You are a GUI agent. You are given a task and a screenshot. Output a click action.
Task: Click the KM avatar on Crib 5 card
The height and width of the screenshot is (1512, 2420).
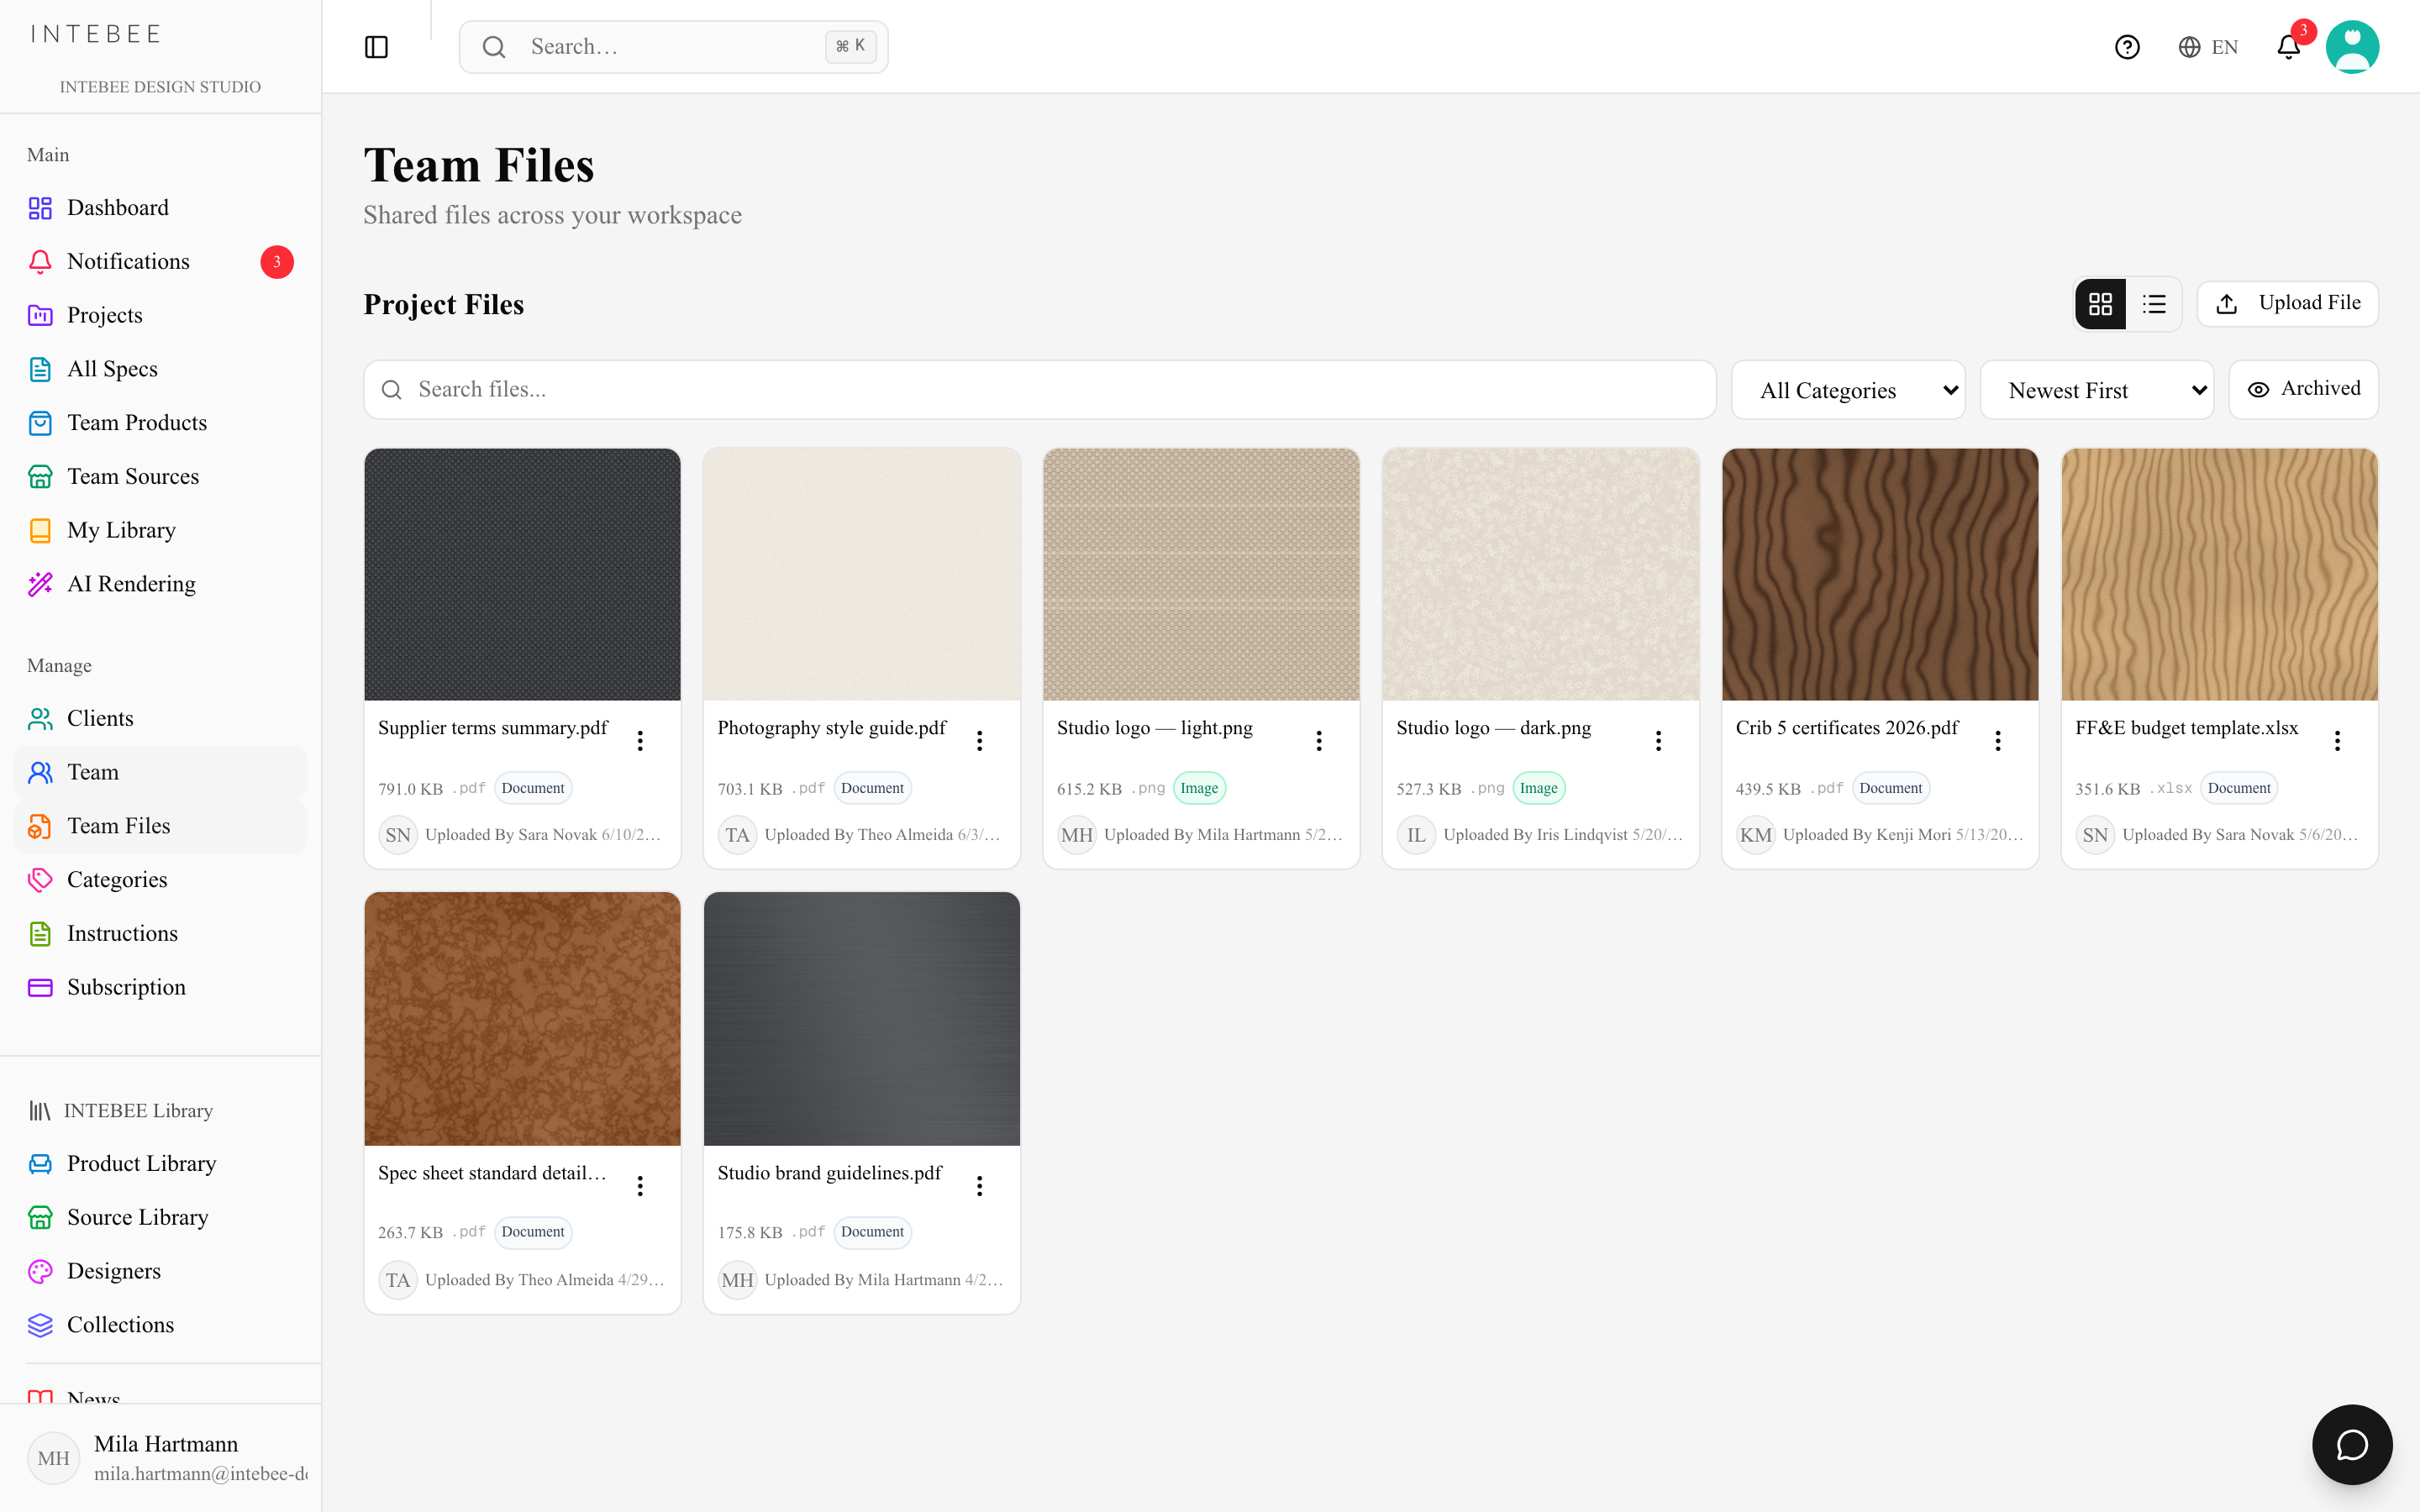pyautogui.click(x=1755, y=835)
